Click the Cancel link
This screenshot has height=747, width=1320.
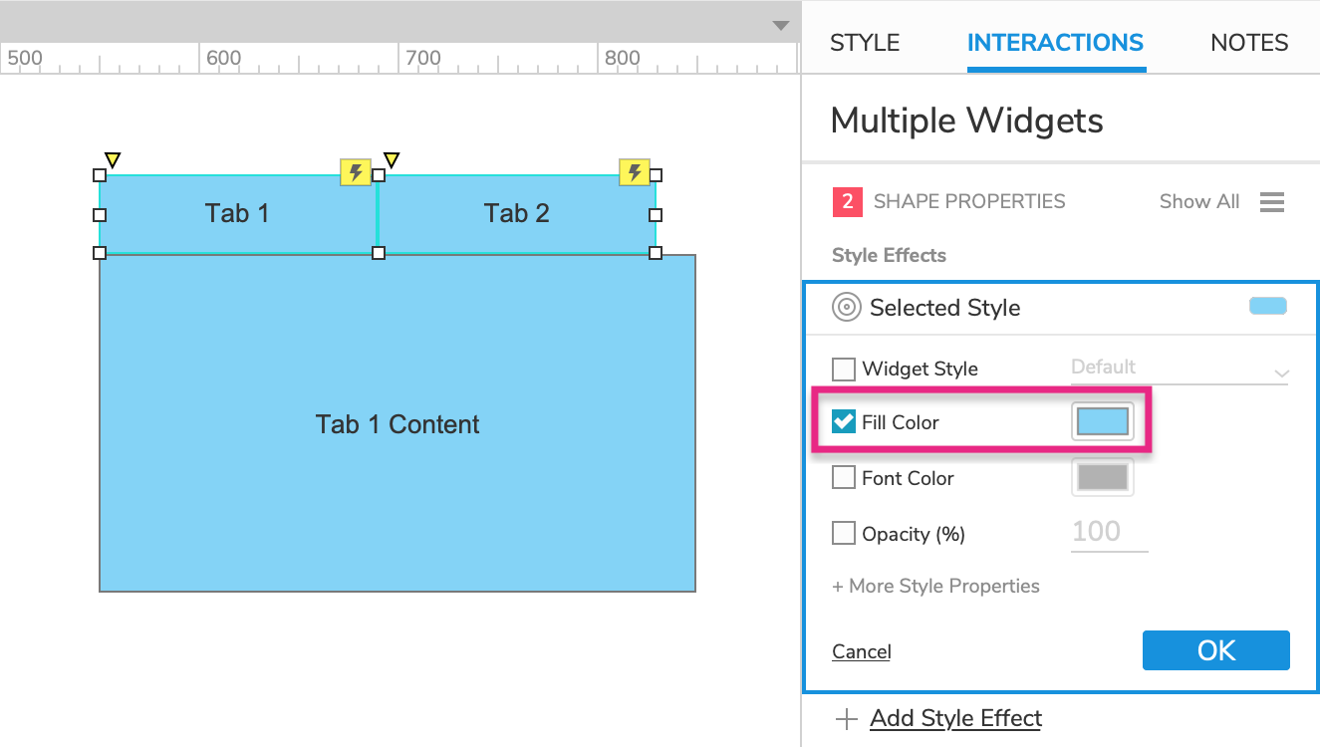click(862, 651)
